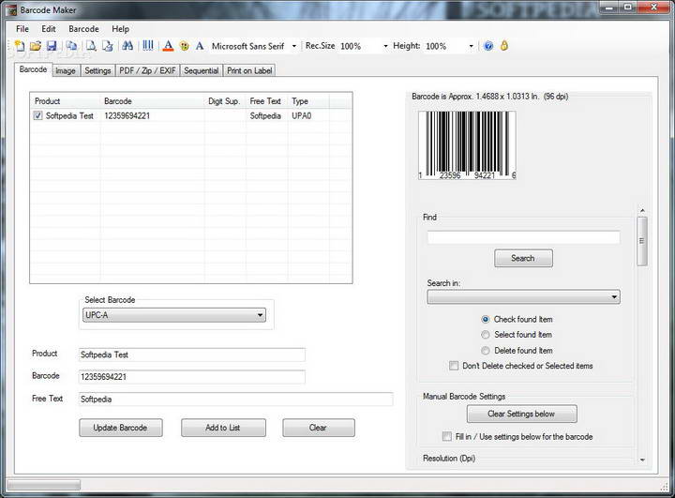
Task: Click the red-underlined A text color icon
Action: tap(169, 46)
